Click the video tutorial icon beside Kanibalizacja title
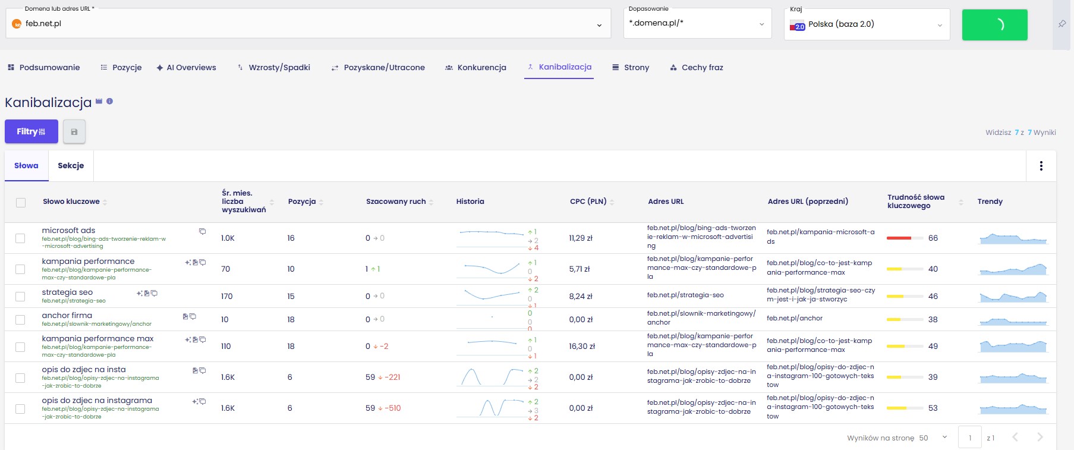The height and width of the screenshot is (450, 1074). tap(99, 101)
